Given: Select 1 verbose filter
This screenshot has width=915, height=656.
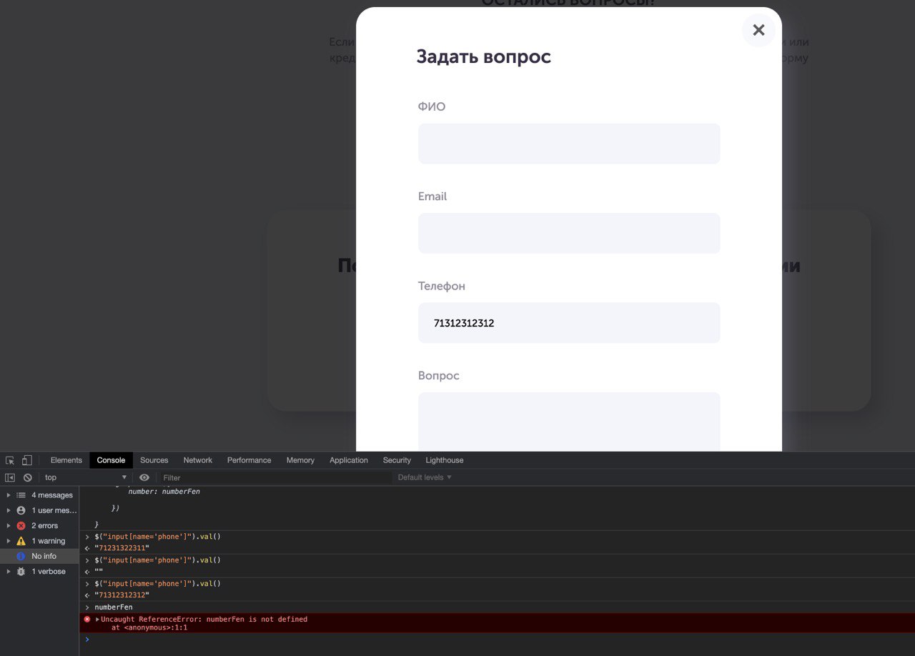Looking at the screenshot, I should [39, 571].
